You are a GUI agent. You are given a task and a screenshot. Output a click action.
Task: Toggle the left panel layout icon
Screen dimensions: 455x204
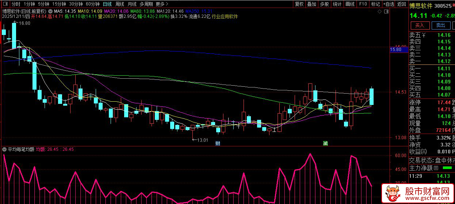click(x=5, y=4)
